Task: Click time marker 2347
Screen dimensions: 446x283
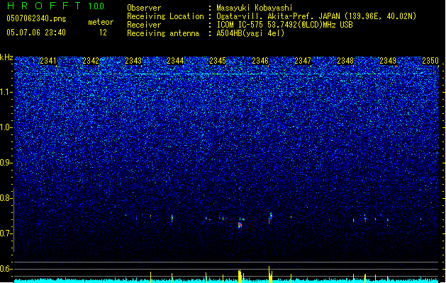Action: [x=303, y=61]
